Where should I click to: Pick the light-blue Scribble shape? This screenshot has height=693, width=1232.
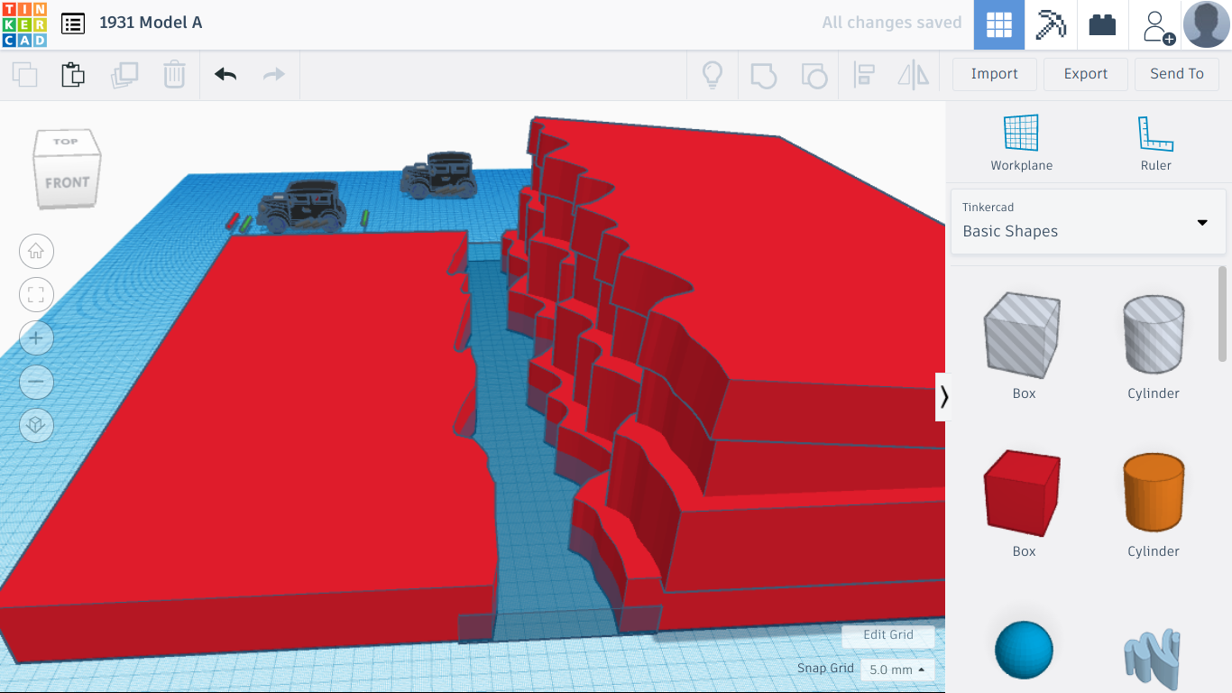(1154, 659)
